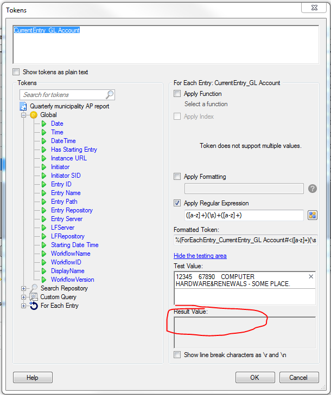331x395 pixels.
Task: Click the green arrow icon beside LFRepository
Action: pyautogui.click(x=44, y=236)
